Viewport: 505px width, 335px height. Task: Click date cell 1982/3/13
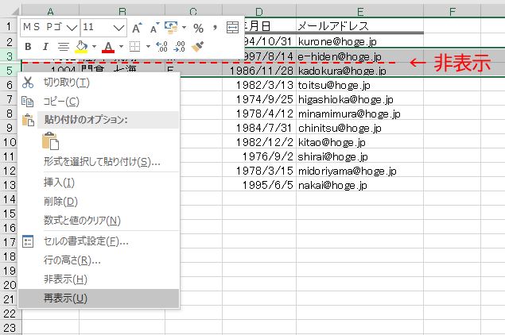coord(259,85)
